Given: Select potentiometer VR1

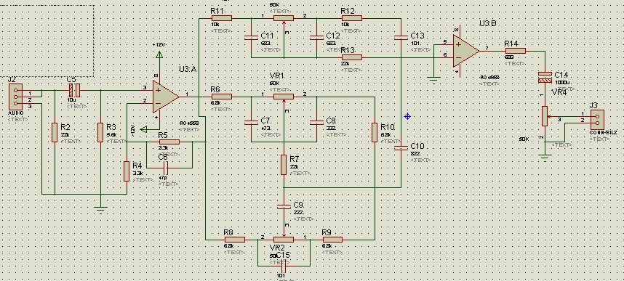Looking at the screenshot, I should (x=284, y=97).
